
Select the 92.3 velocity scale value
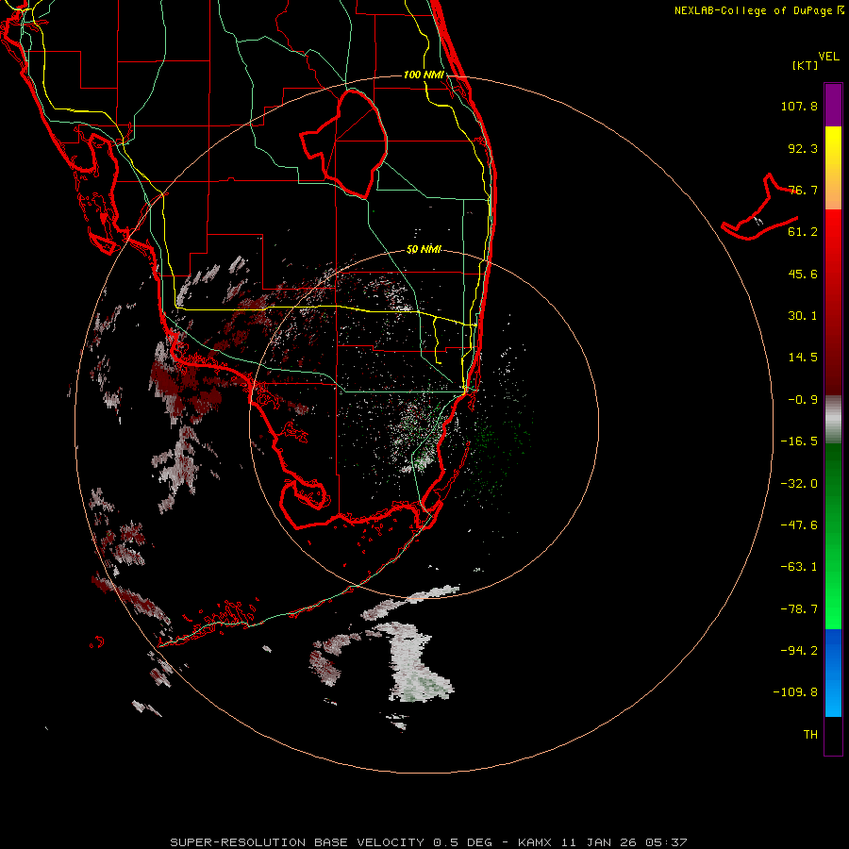pos(803,148)
